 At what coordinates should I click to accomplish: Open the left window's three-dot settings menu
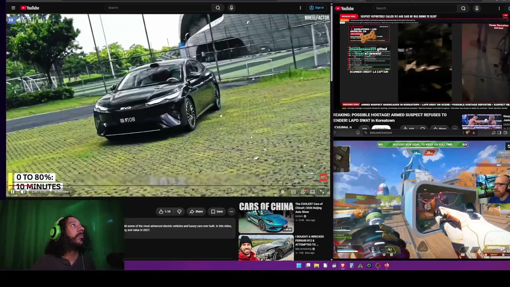[300, 8]
